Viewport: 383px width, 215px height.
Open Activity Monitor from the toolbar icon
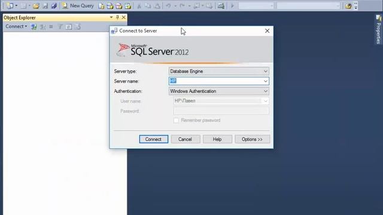tap(221, 6)
